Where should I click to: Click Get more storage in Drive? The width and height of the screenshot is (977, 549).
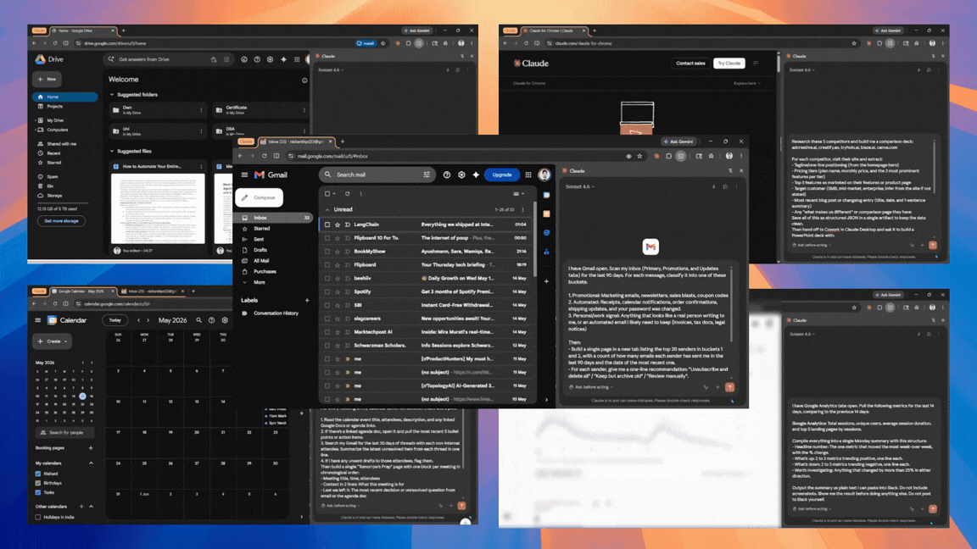pyautogui.click(x=61, y=221)
